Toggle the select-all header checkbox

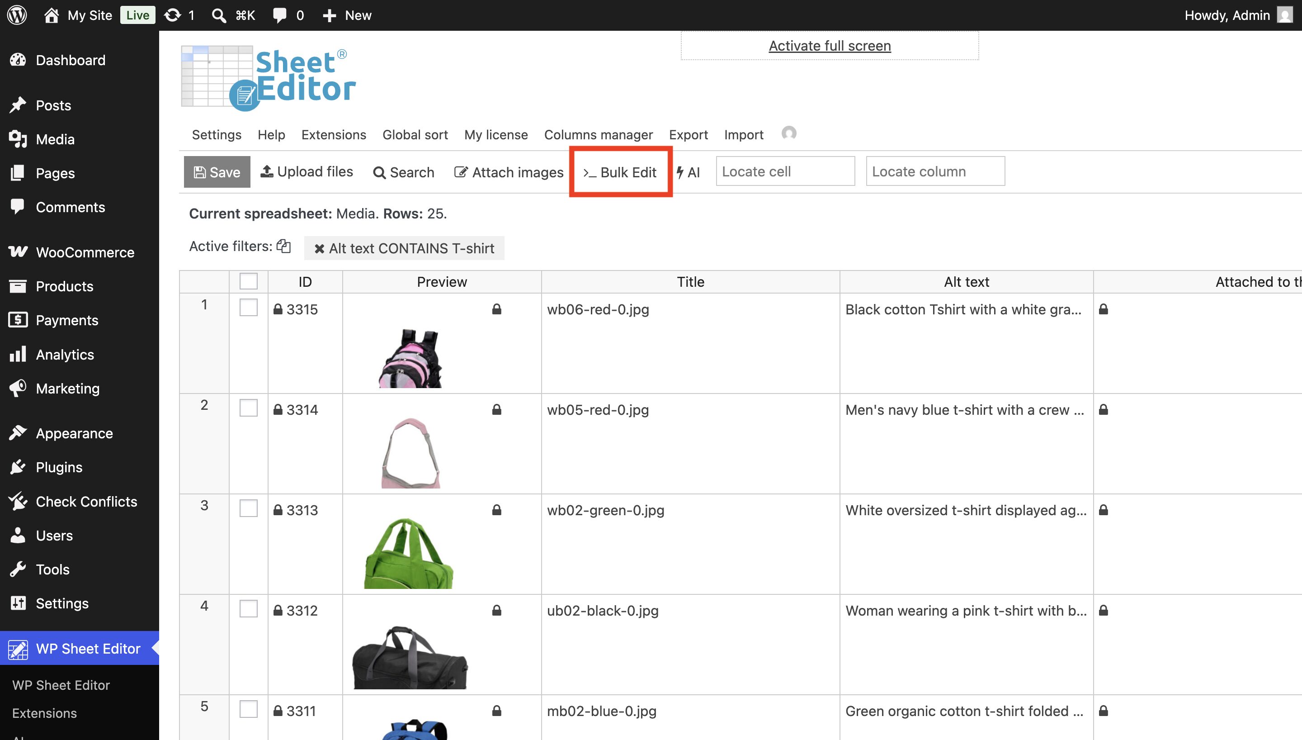coord(248,281)
